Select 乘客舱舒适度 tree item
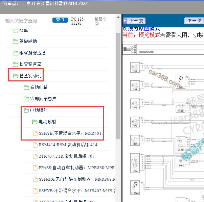 click(32, 53)
